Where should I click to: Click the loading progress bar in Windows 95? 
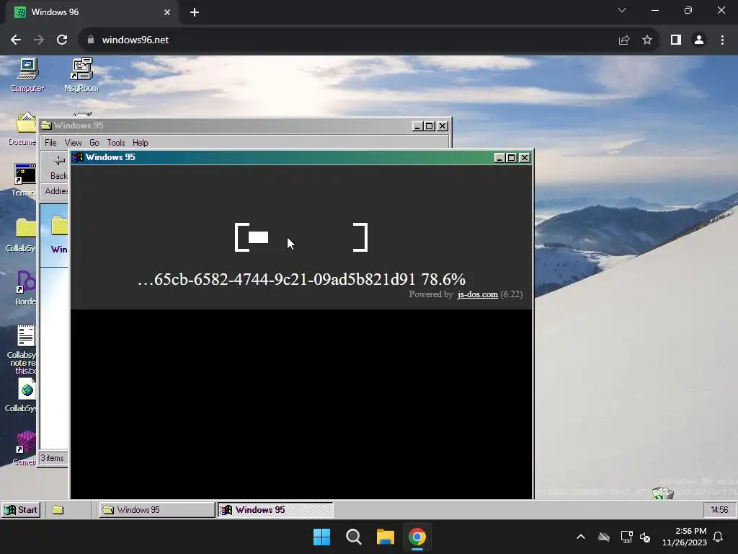coord(301,237)
